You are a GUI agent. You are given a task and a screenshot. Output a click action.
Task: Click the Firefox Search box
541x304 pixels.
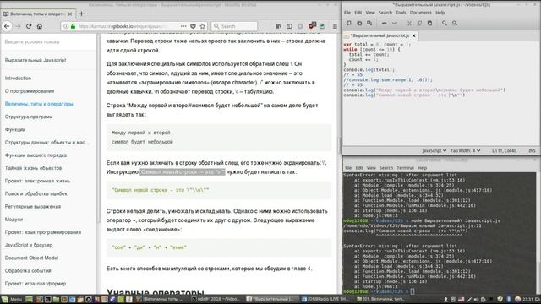coord(234,26)
